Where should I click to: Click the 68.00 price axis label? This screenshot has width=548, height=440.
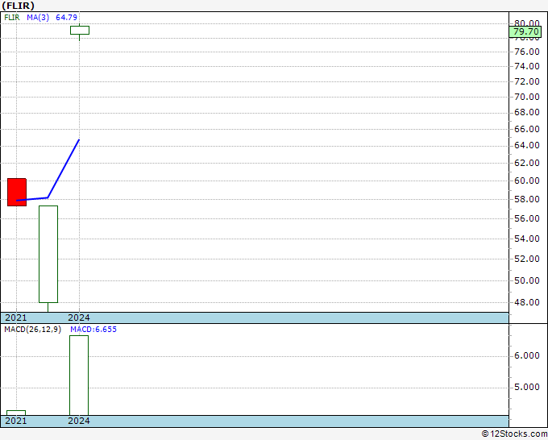tap(527, 112)
